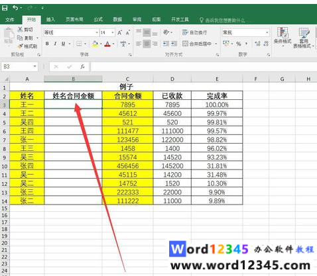
Task: Increase indent icon
Action: coord(174,44)
